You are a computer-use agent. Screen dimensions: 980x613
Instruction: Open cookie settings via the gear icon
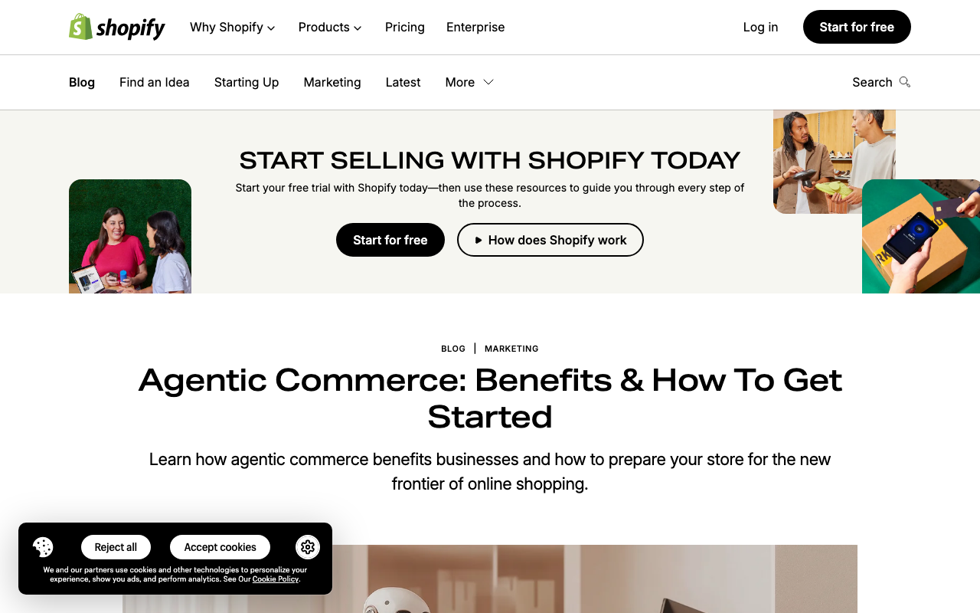(307, 546)
